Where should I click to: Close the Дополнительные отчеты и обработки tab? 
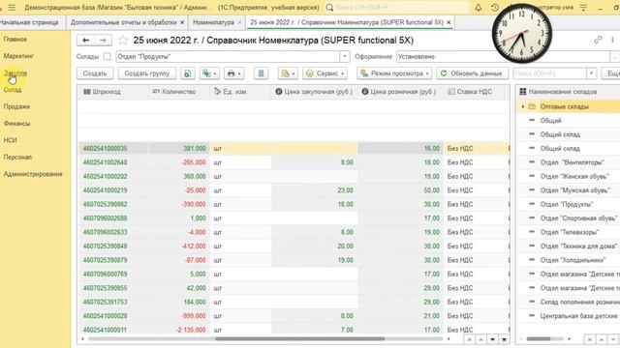tap(182, 23)
